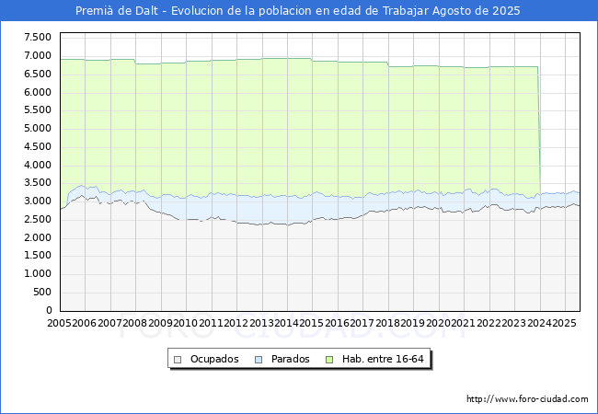Click the 0 y-axis label

coord(49,310)
